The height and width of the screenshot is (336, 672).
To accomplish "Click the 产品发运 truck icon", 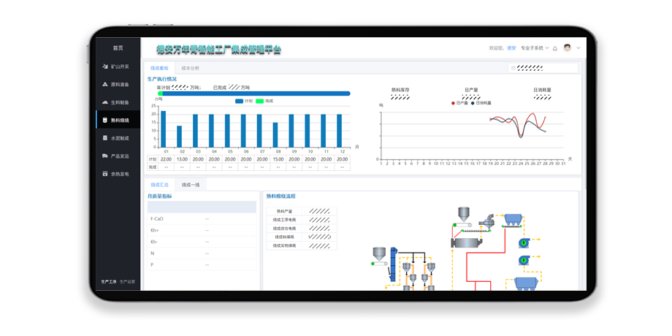I will (x=105, y=156).
